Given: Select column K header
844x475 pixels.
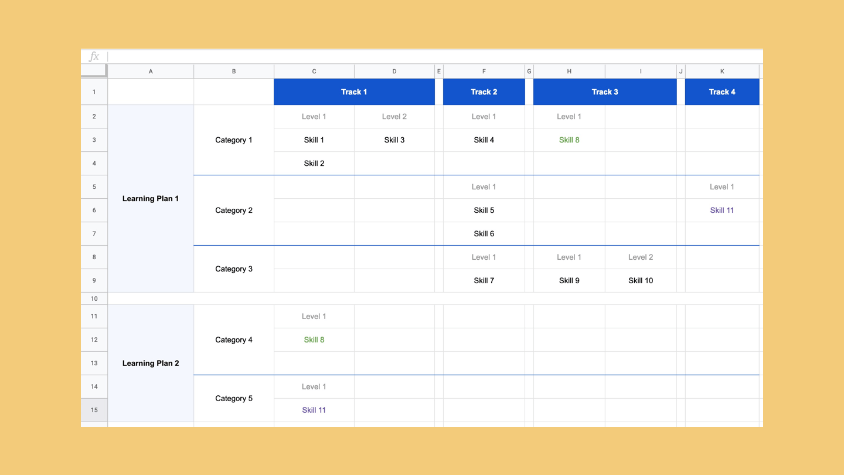Looking at the screenshot, I should (x=722, y=72).
